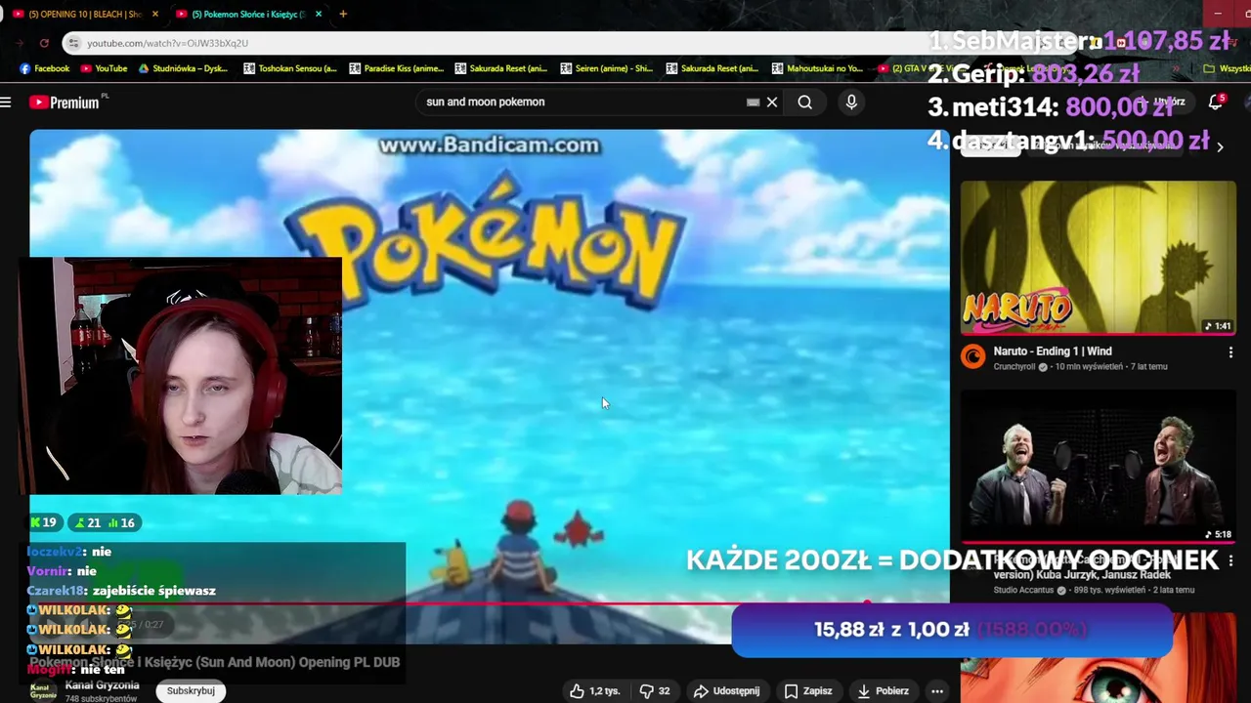The width and height of the screenshot is (1251, 703).
Task: Close the OPENING 10 BLEACH tab
Action: pyautogui.click(x=154, y=14)
